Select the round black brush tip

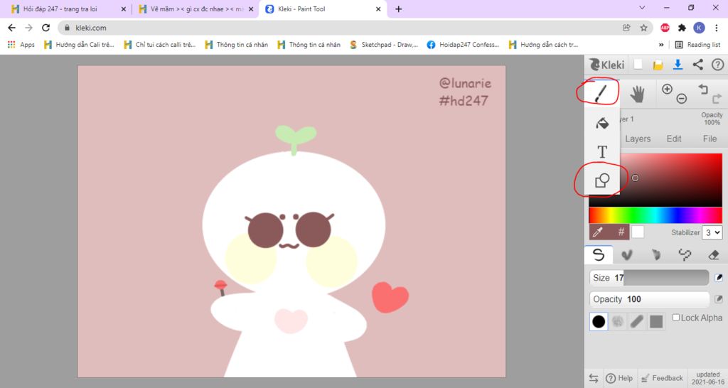point(599,321)
